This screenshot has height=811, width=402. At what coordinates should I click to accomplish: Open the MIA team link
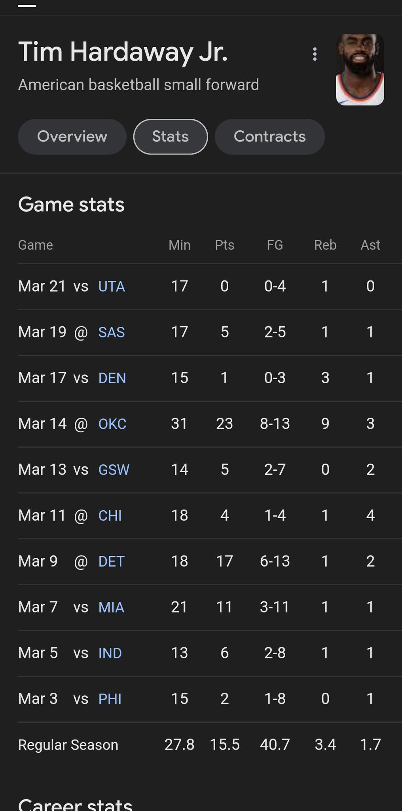(x=111, y=607)
